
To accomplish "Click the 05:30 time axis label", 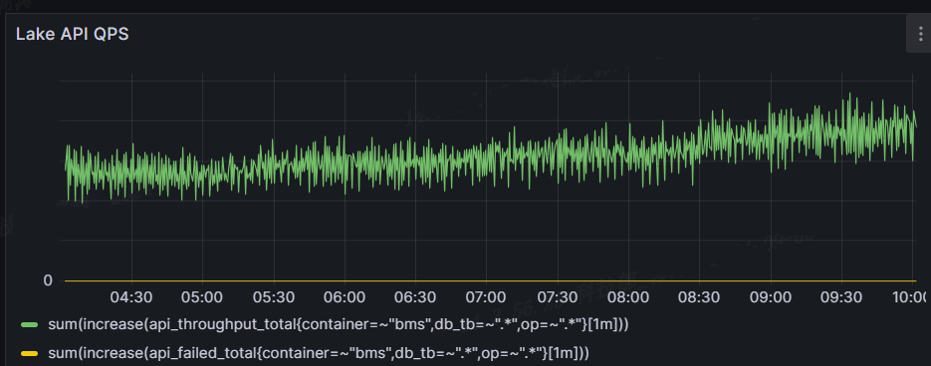I will coord(273,296).
